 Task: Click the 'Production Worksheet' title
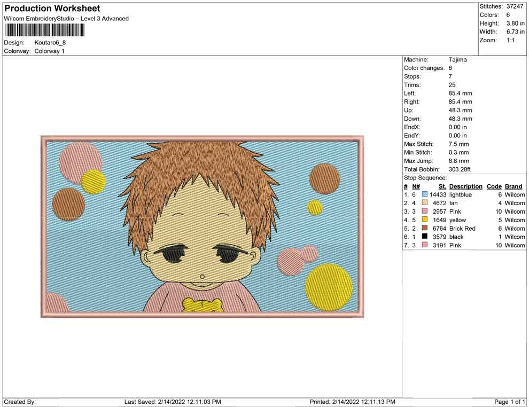(52, 9)
